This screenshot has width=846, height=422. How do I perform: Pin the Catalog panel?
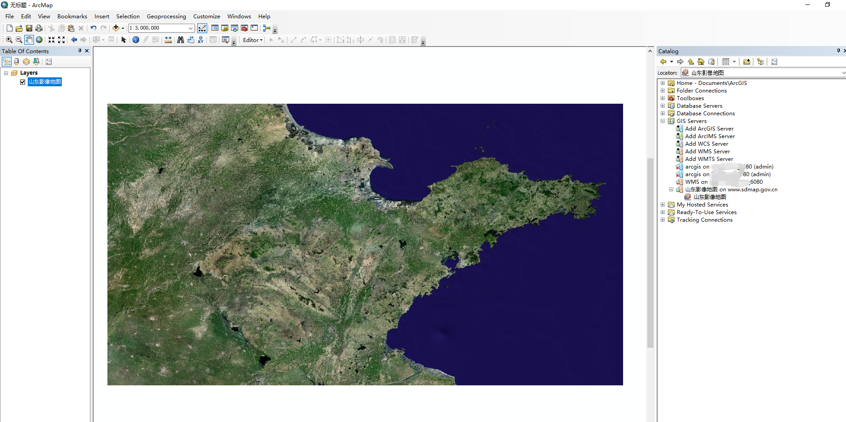point(837,51)
